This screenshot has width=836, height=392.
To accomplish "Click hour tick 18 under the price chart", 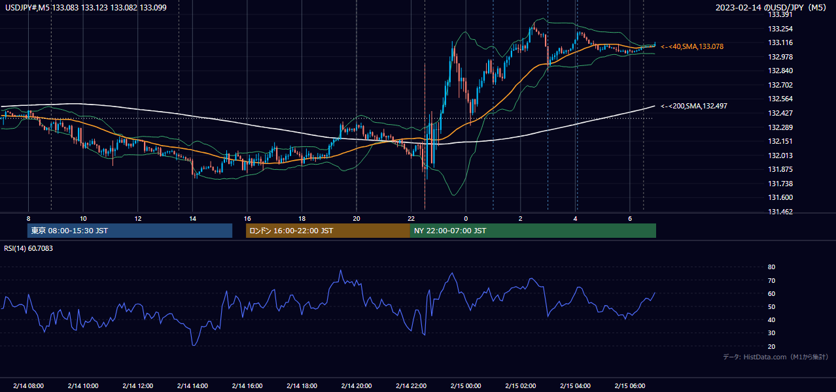I will (x=302, y=218).
